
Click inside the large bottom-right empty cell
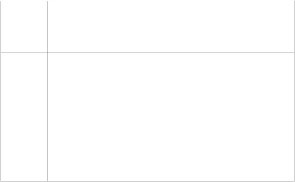171,117
